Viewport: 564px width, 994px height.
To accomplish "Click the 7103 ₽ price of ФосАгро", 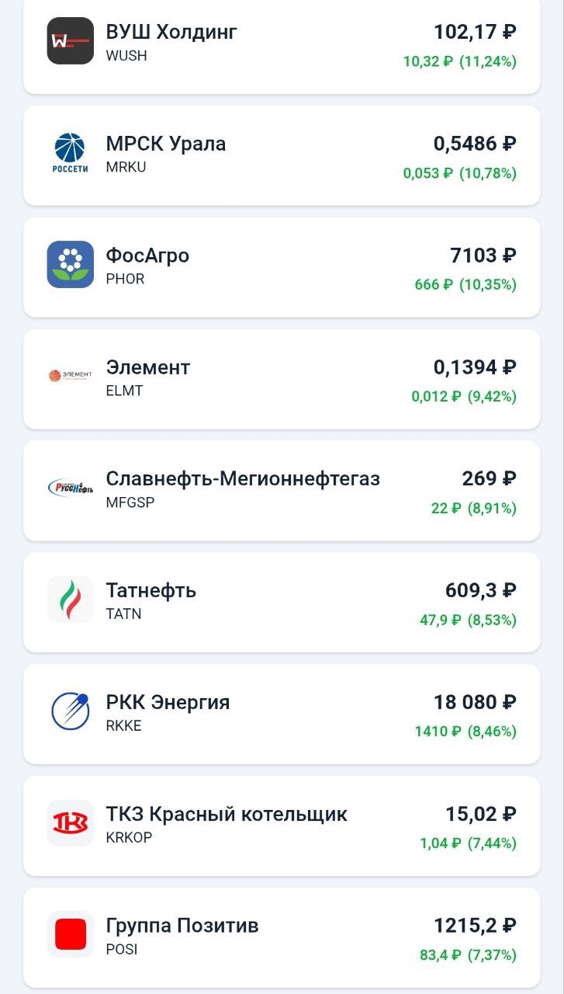I will point(483,255).
